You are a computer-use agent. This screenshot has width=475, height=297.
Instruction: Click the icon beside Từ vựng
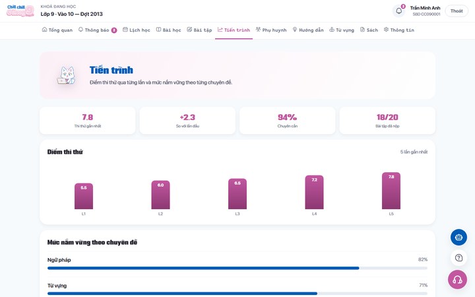click(332, 30)
